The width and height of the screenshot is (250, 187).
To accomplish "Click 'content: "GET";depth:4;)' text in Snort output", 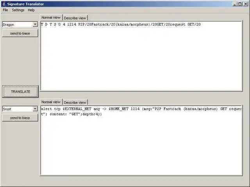I will 76,114.
